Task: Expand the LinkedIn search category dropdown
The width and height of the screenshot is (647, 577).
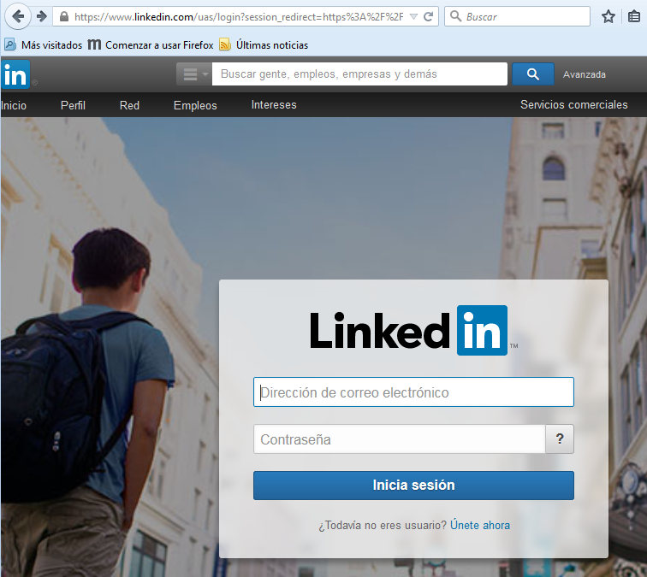Action: (193, 74)
